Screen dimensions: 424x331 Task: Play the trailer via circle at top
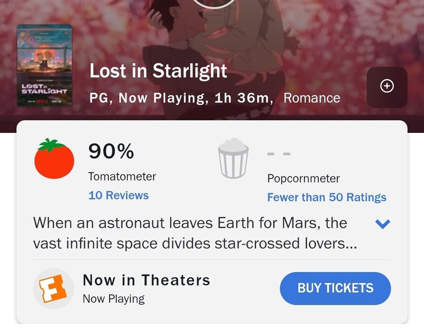pyautogui.click(x=213, y=3)
